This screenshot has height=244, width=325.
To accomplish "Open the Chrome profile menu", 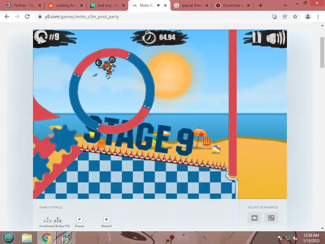I will coord(308,17).
